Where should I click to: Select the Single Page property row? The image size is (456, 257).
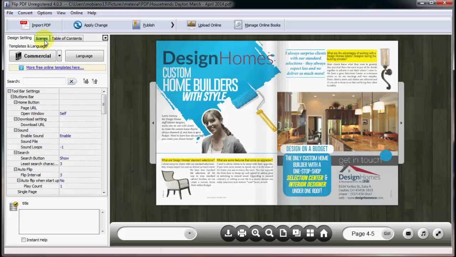pyautogui.click(x=54, y=192)
